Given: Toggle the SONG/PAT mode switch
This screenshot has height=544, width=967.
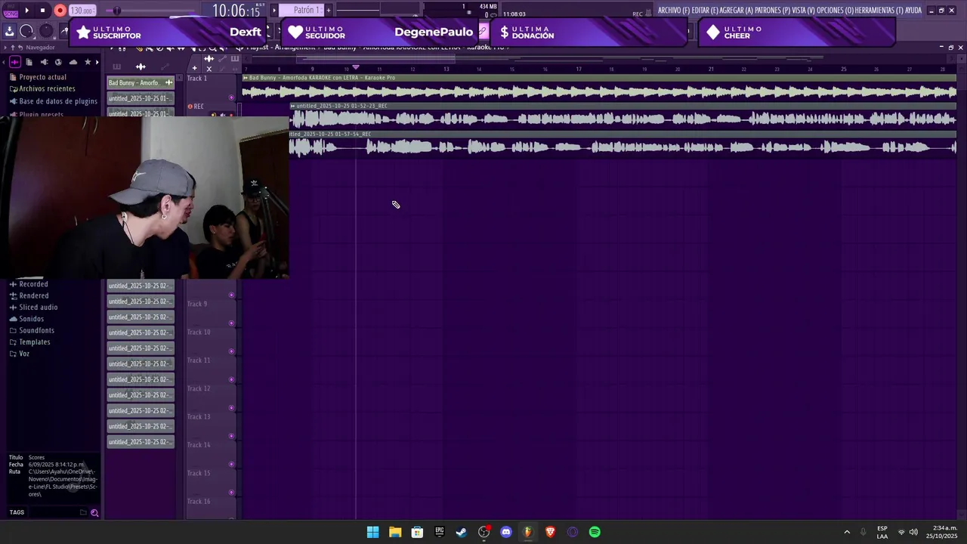Looking at the screenshot, I should [11, 11].
